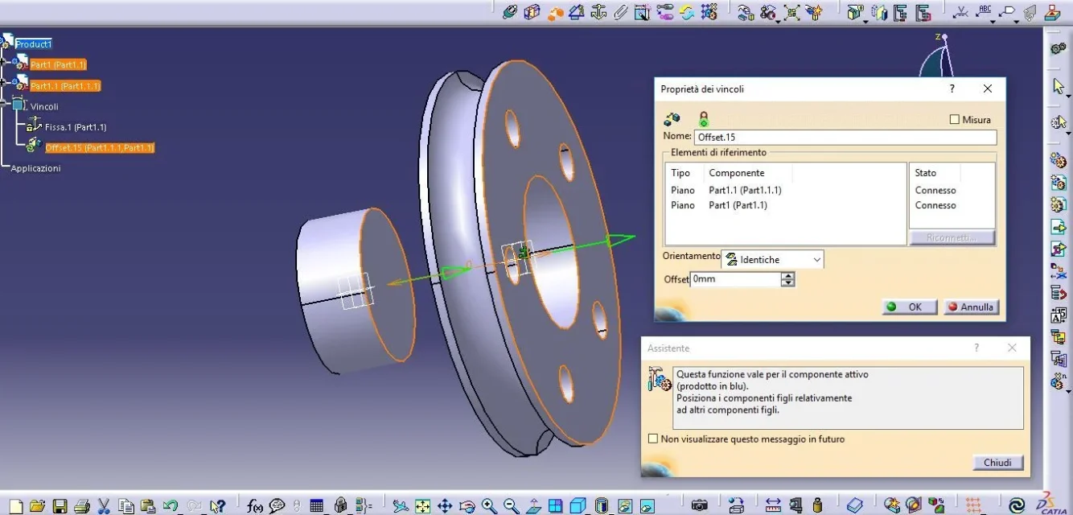Select the Angle constraint tool
This screenshot has width=1073, height=515.
576,12
